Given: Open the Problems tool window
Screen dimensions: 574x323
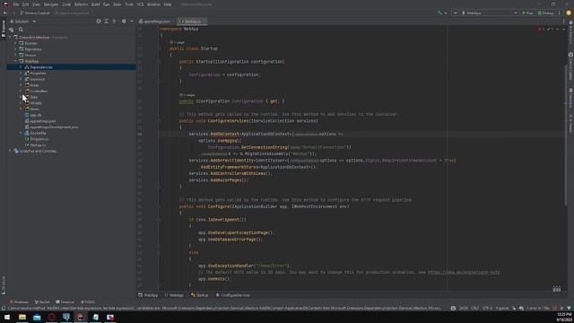Looking at the screenshot, I should (19, 302).
